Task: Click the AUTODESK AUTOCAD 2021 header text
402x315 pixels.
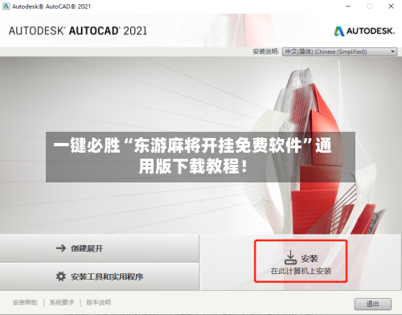Action: click(78, 31)
